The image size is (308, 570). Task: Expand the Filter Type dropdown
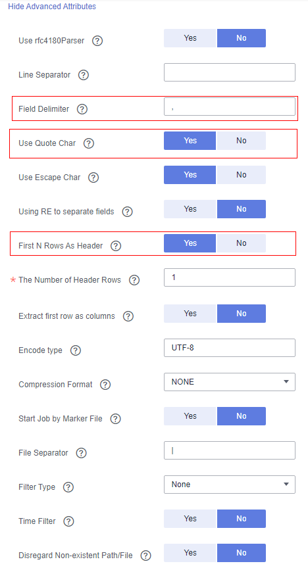click(230, 485)
